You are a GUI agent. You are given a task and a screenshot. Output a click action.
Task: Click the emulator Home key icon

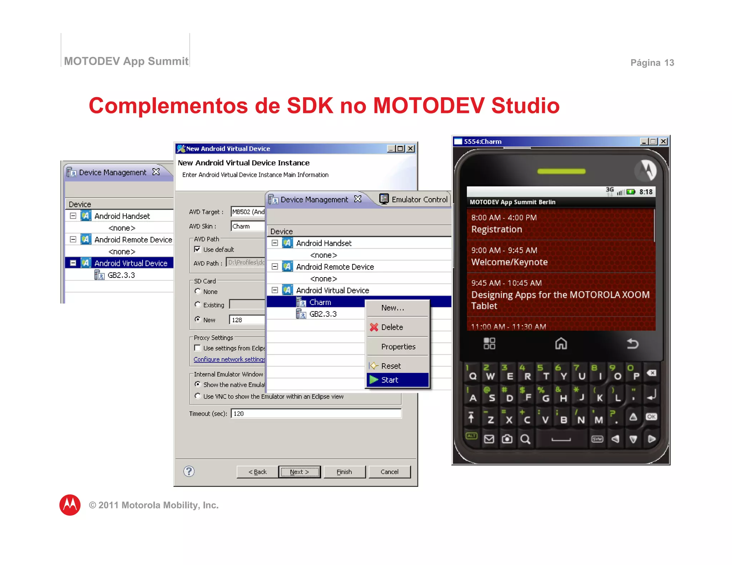click(x=561, y=344)
